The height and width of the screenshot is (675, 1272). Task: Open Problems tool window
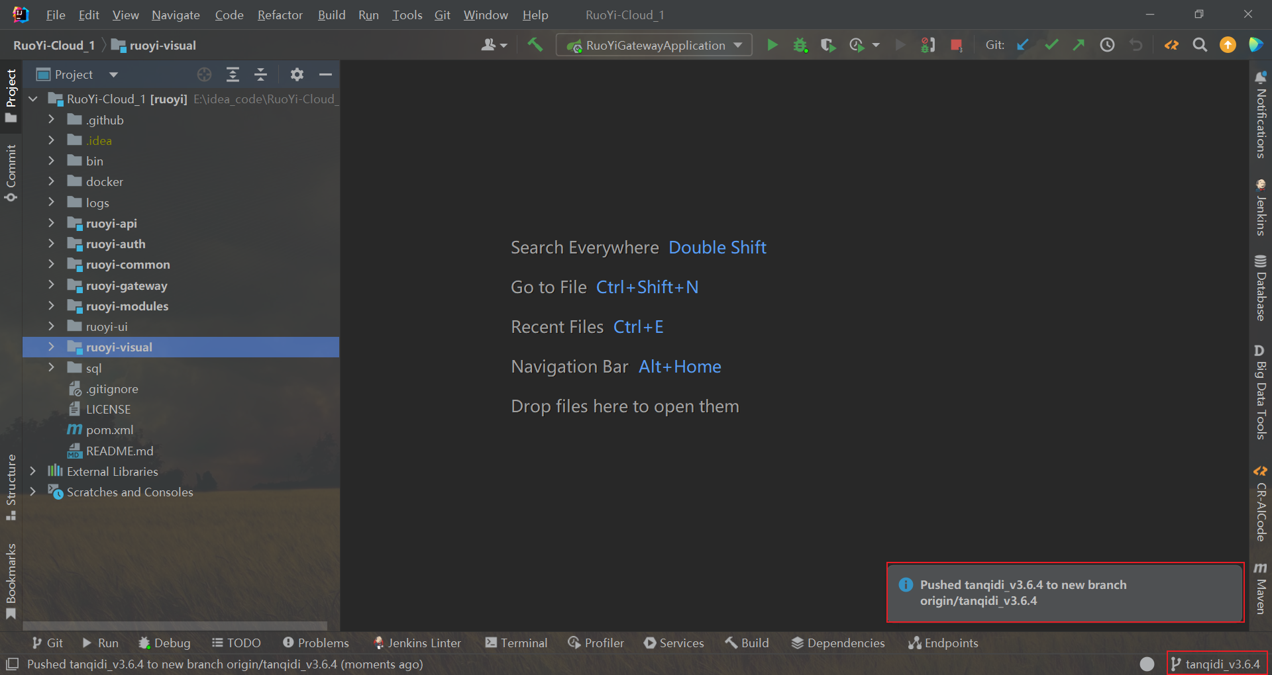(x=315, y=643)
